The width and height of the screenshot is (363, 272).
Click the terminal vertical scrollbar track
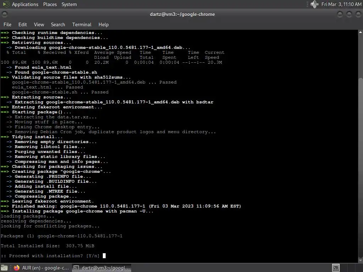pos(361,146)
